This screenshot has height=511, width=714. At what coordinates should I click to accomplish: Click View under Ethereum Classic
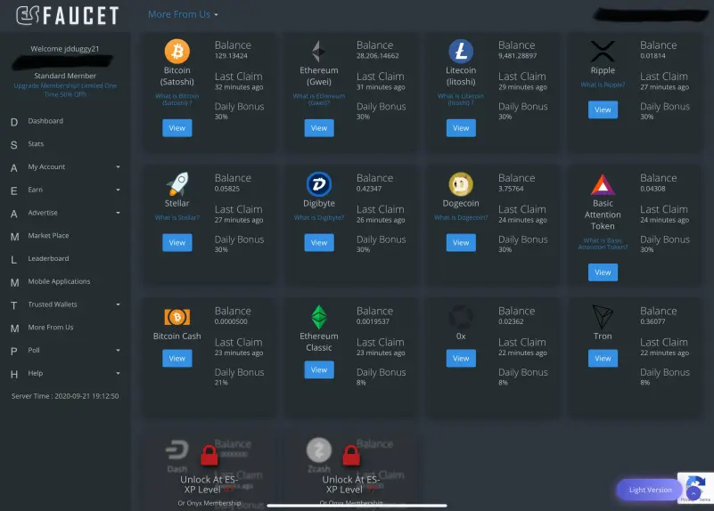pos(319,369)
